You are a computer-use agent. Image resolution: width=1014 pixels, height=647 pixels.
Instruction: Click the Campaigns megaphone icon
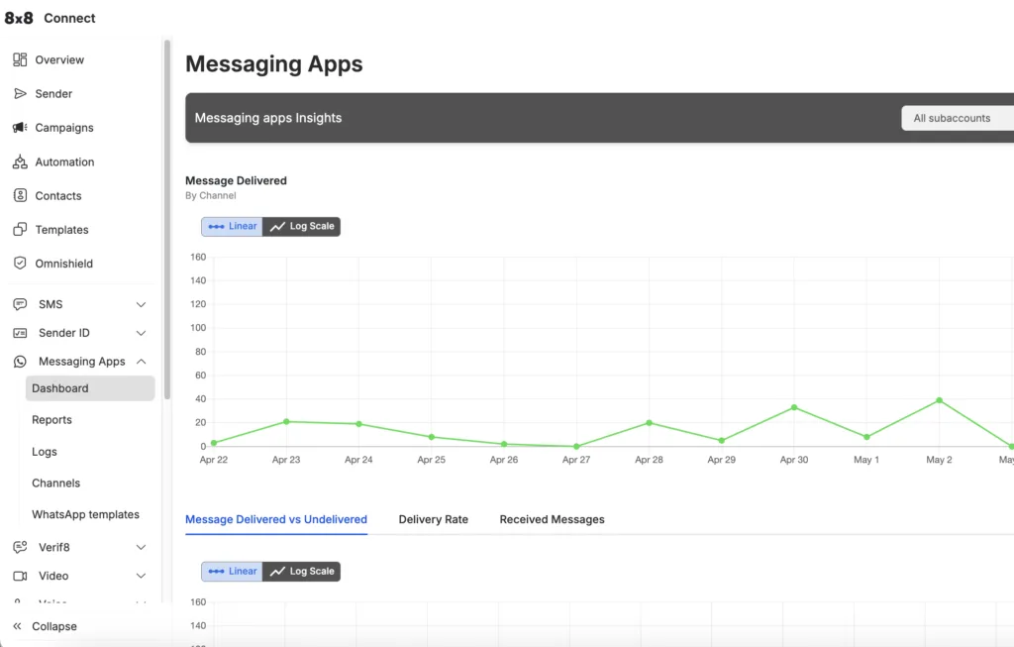(x=20, y=128)
